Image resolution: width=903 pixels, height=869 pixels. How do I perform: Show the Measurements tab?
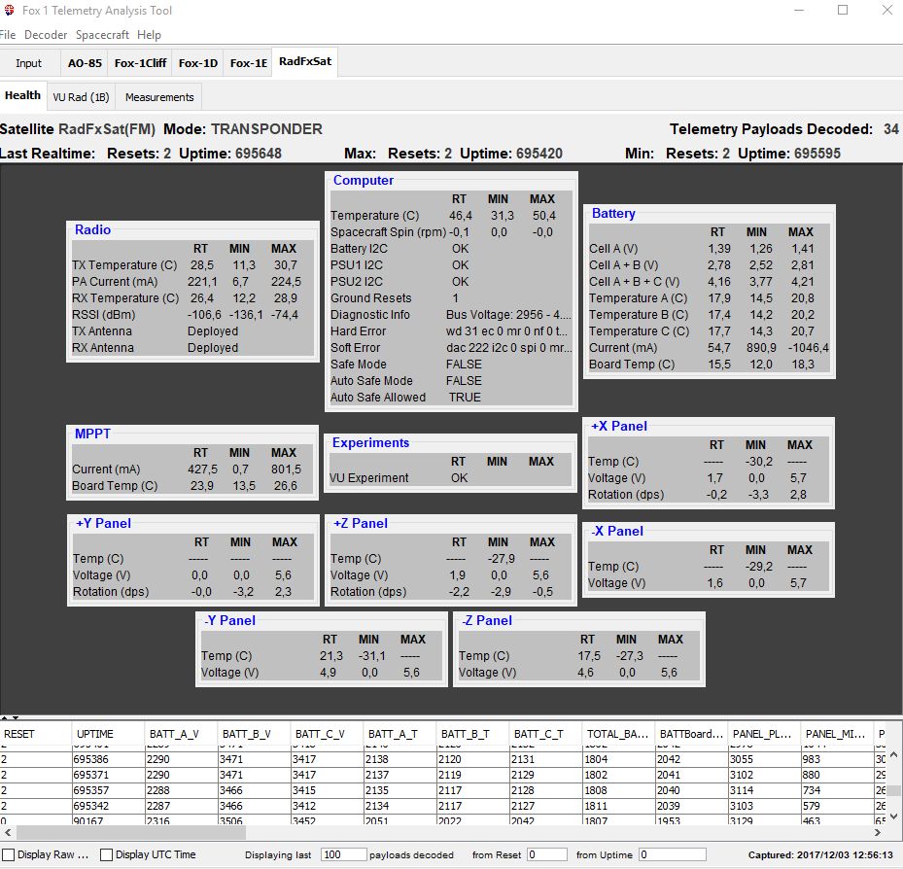(159, 97)
